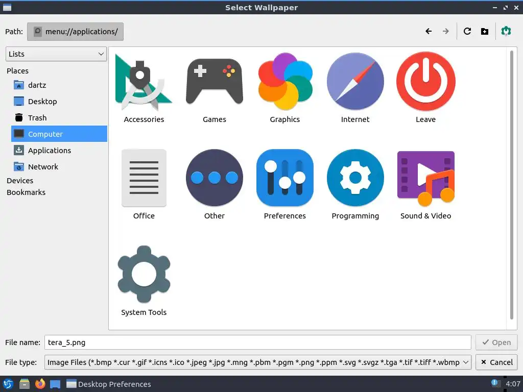Click the Path location field
The width and height of the screenshot is (523, 392).
click(x=76, y=32)
